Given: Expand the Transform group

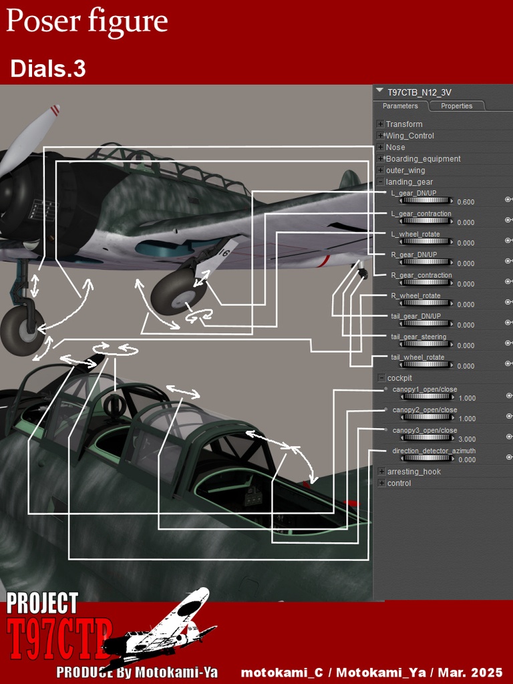Looking at the screenshot, I should [x=380, y=124].
